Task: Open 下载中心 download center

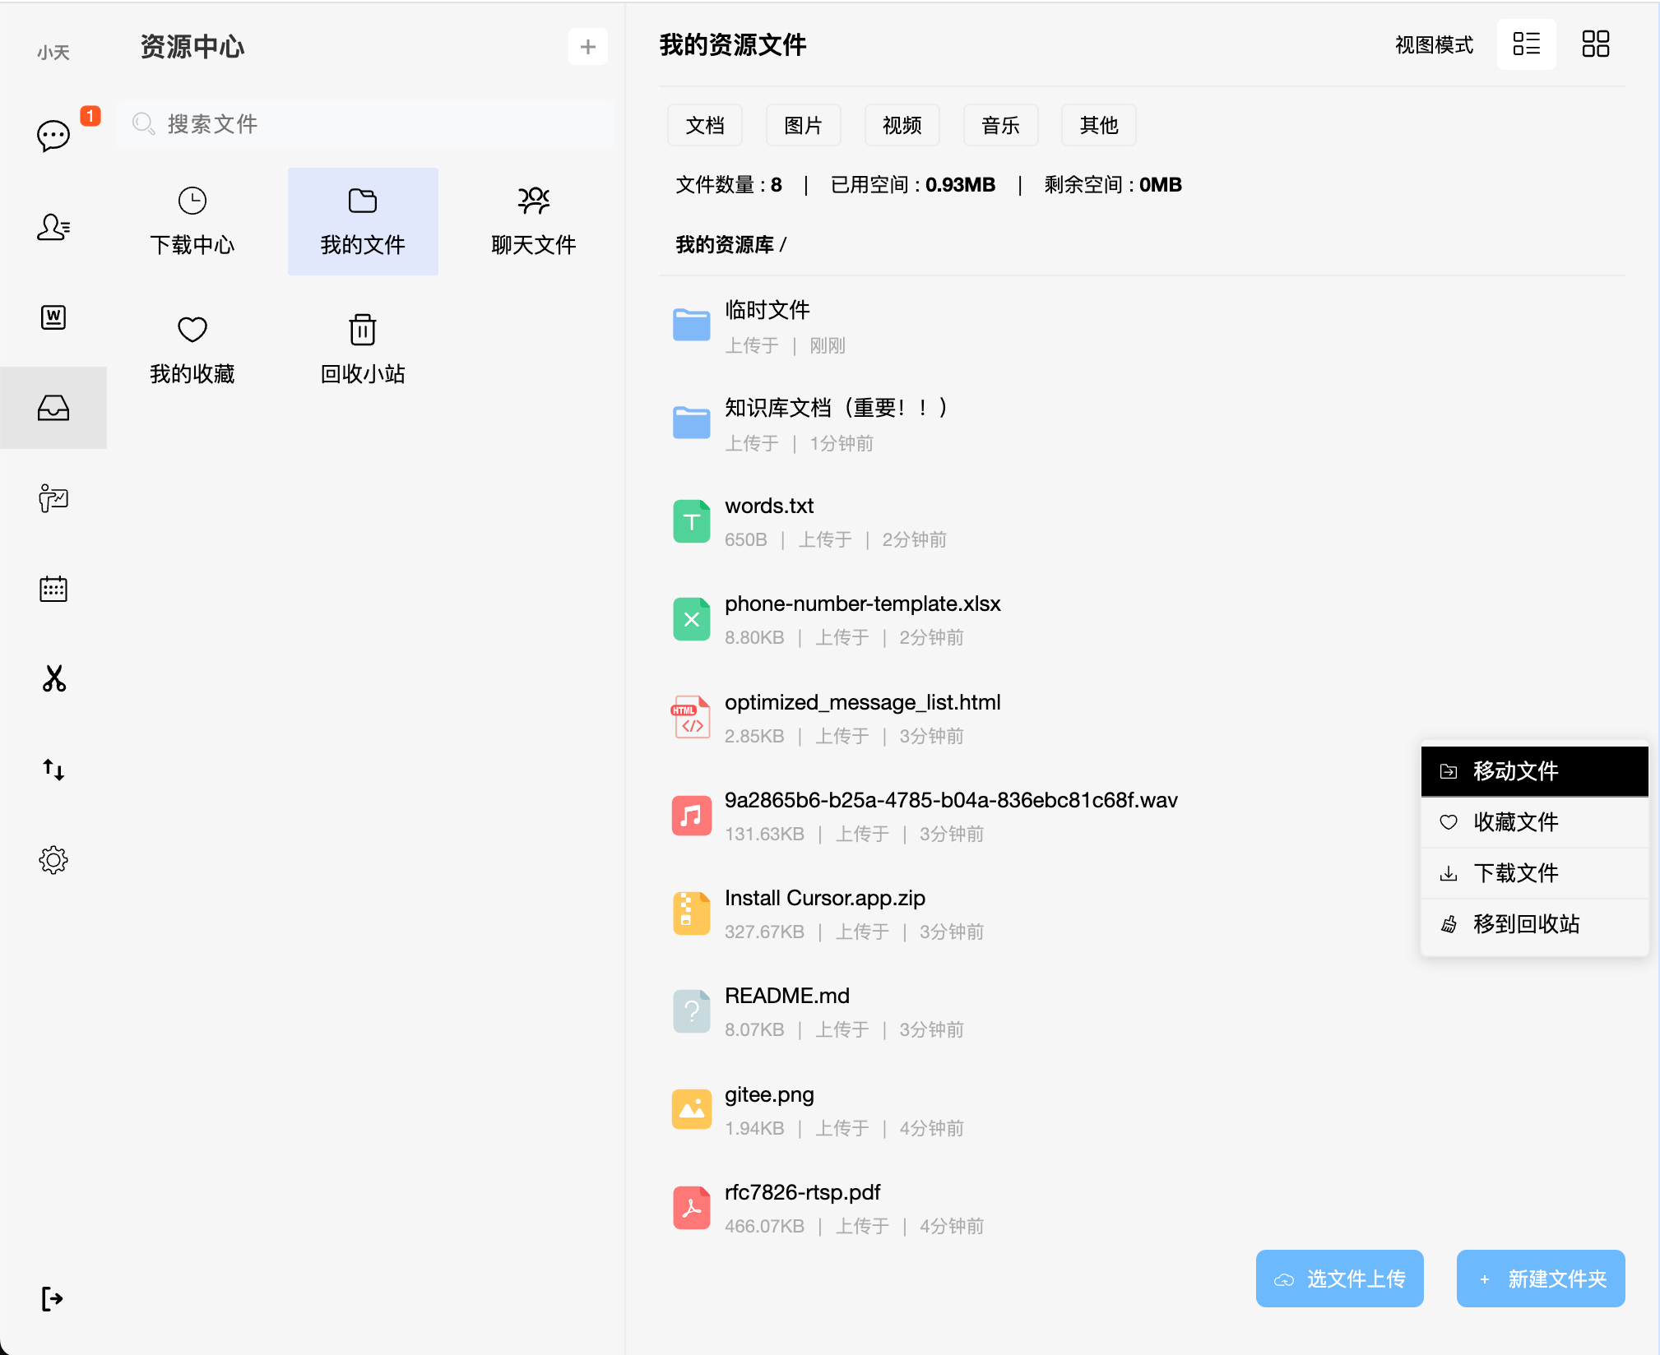Action: [x=192, y=221]
